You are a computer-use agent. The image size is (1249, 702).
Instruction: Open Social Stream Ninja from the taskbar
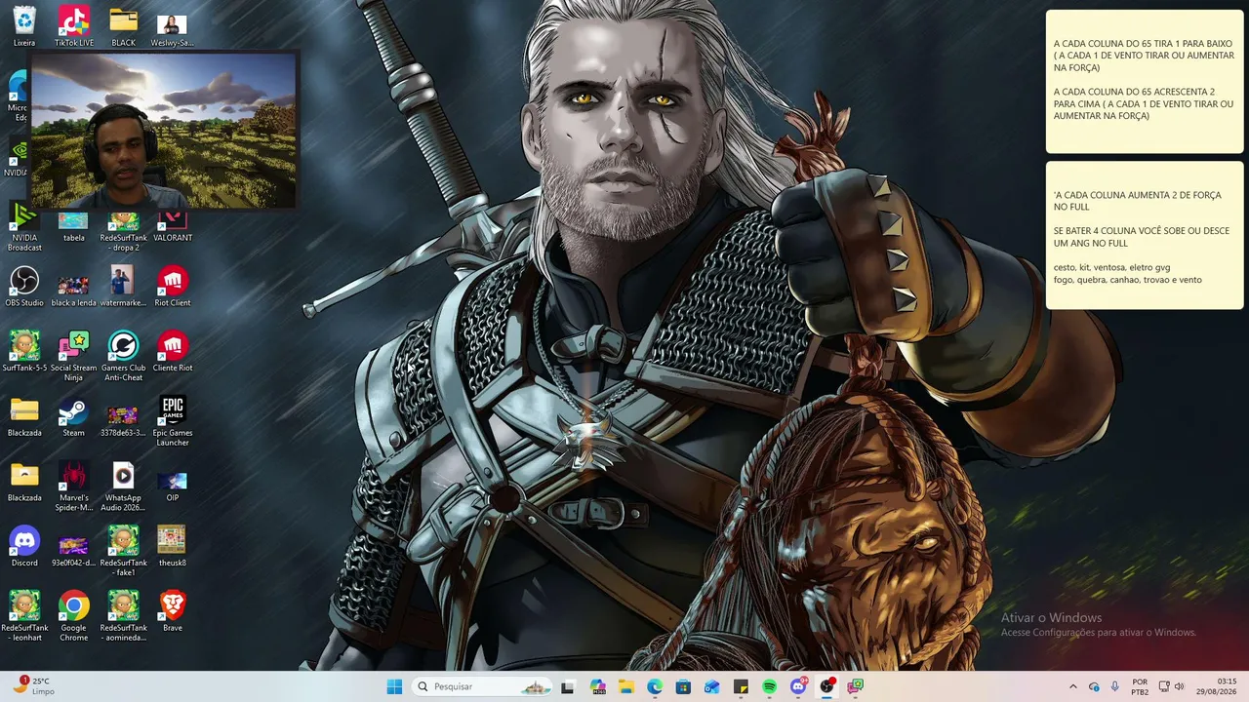point(856,686)
